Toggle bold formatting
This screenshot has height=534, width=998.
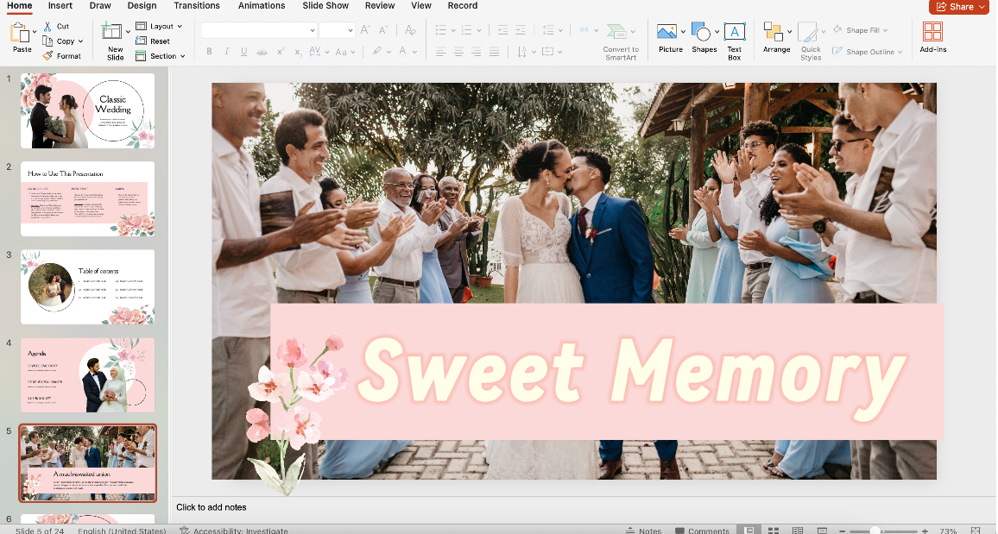click(209, 51)
